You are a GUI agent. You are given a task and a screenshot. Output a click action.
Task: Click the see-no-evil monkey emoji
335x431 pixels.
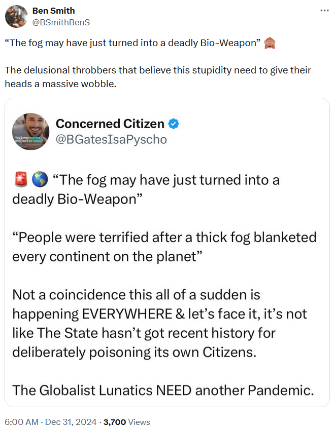[x=270, y=43]
